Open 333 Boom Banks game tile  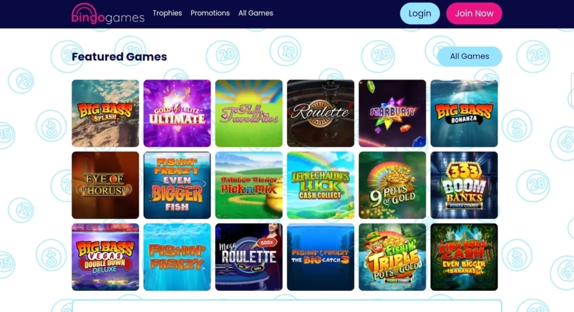[464, 185]
